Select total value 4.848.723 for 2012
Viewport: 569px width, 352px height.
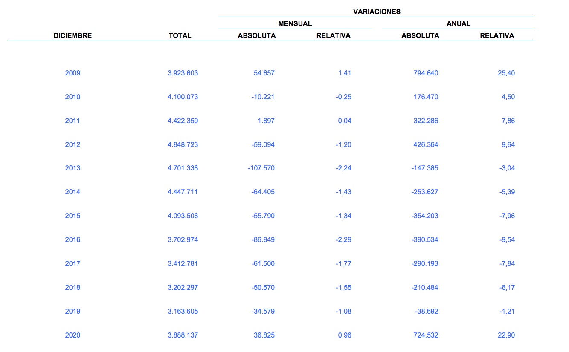pos(183,144)
